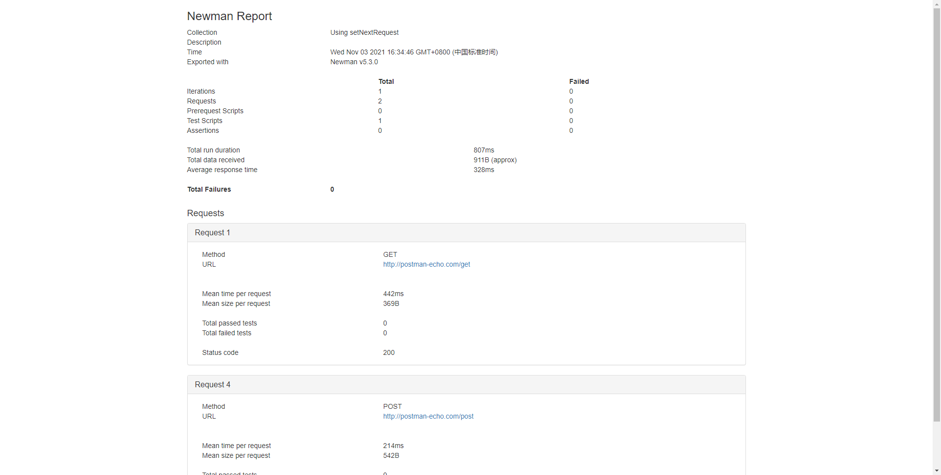Click the vertical scrollbar thumb
The width and height of the screenshot is (941, 475).
pos(937,214)
